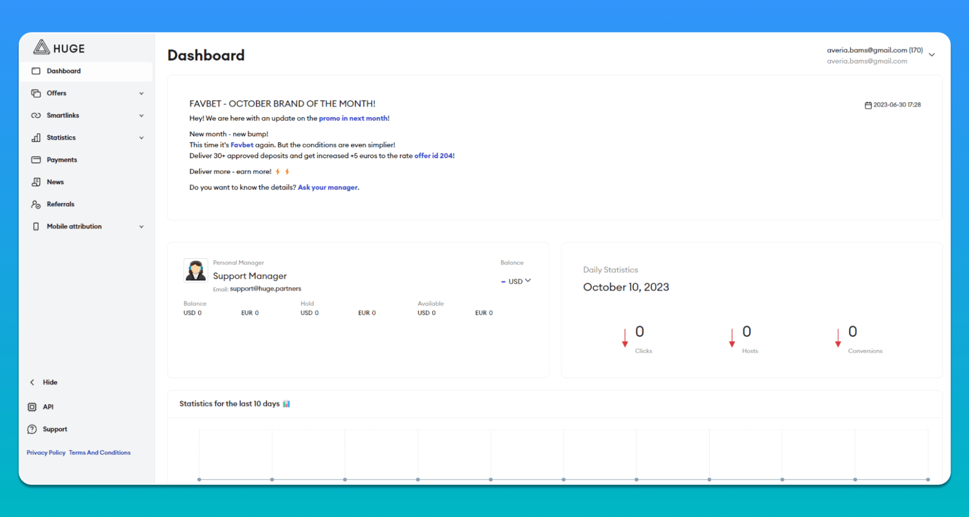
Task: Expand the Statistics submenu chevron
Action: [x=142, y=138]
